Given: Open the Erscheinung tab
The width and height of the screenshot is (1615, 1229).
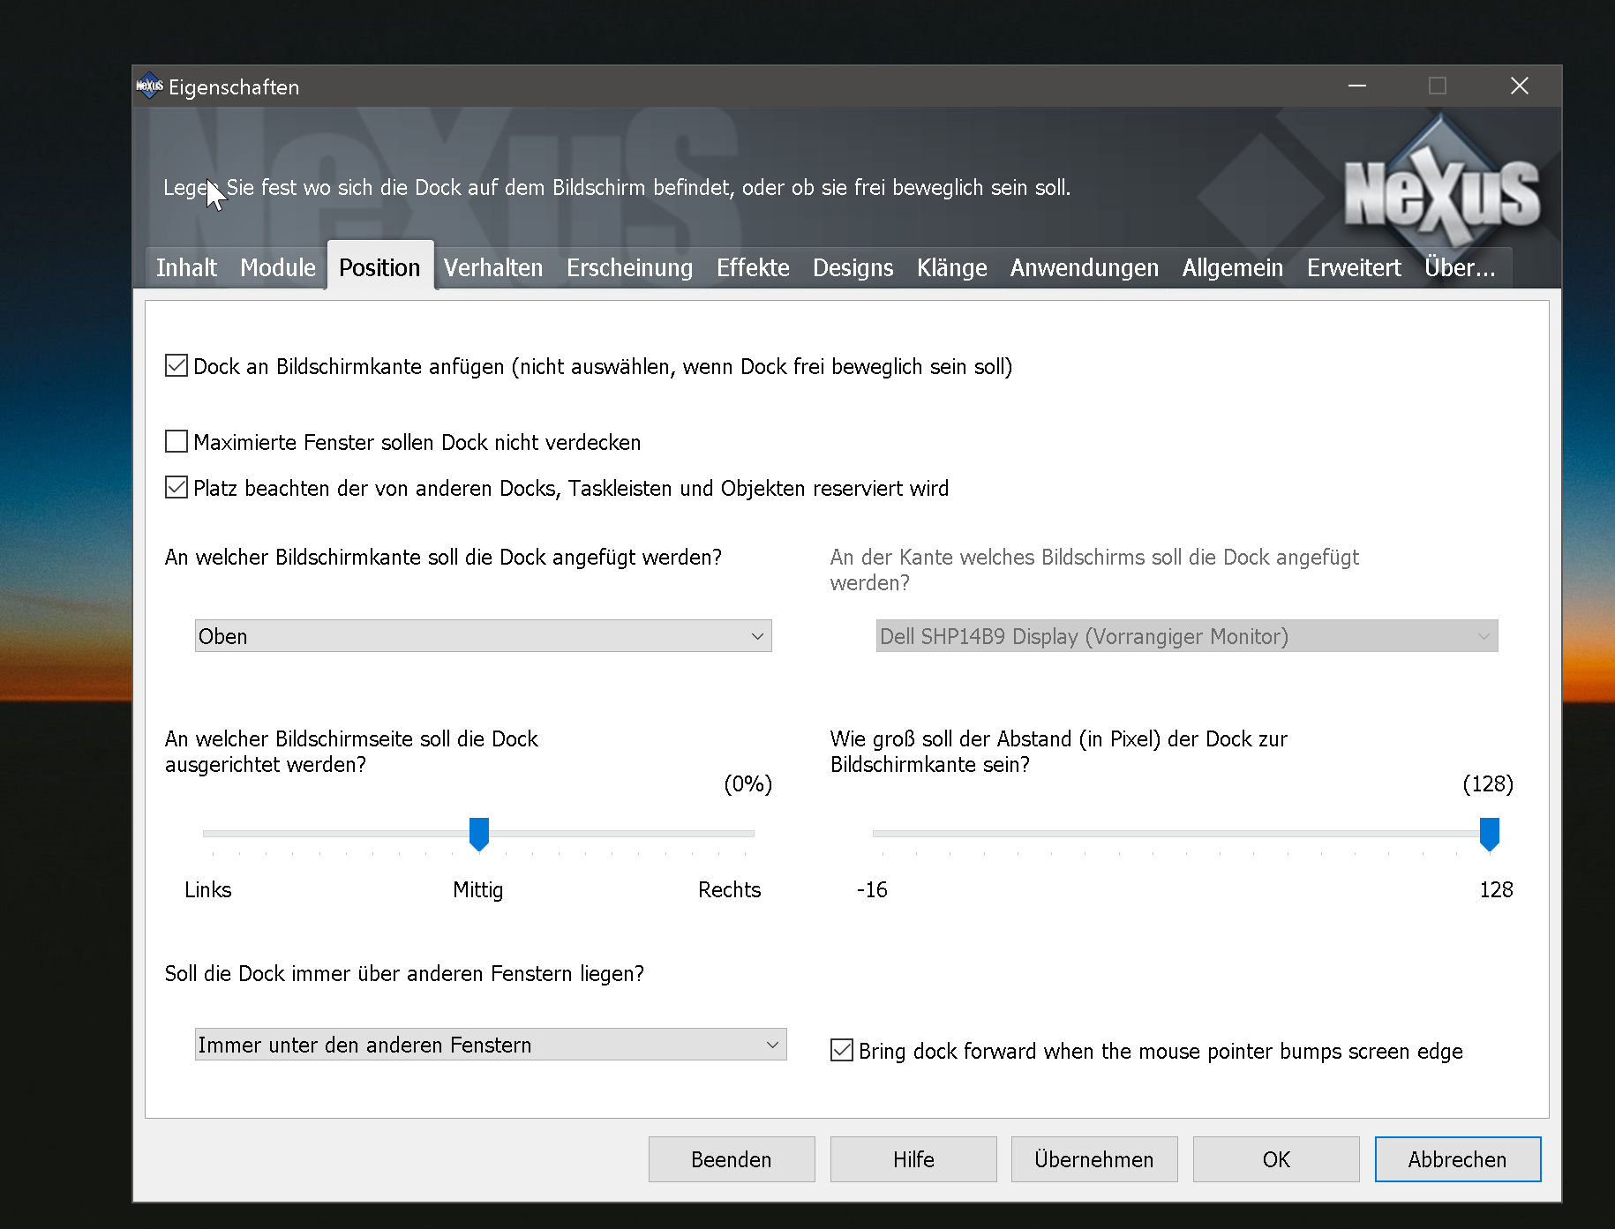Looking at the screenshot, I should coord(629,267).
